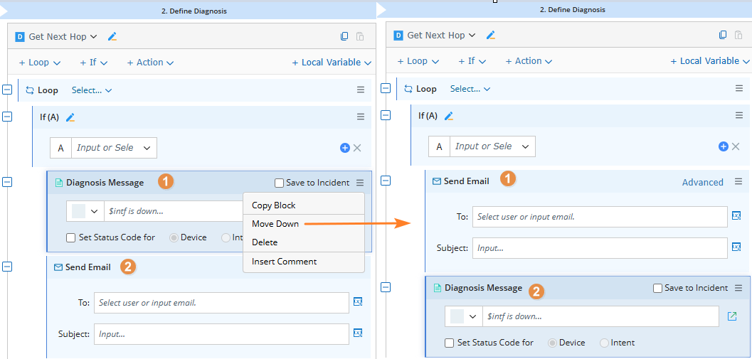Click copy icon in left panel header
Image resolution: width=752 pixels, height=359 pixels.
(344, 36)
